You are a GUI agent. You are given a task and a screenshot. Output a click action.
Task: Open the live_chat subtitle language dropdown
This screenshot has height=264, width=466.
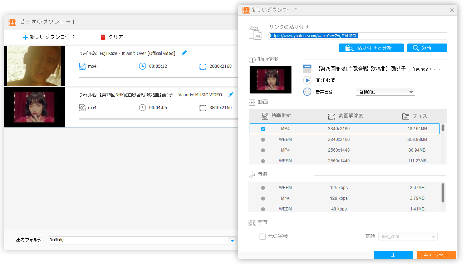tap(408, 236)
